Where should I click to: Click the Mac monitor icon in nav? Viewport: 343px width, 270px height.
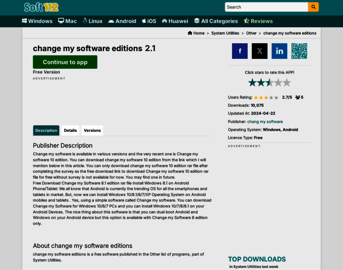tap(61, 21)
